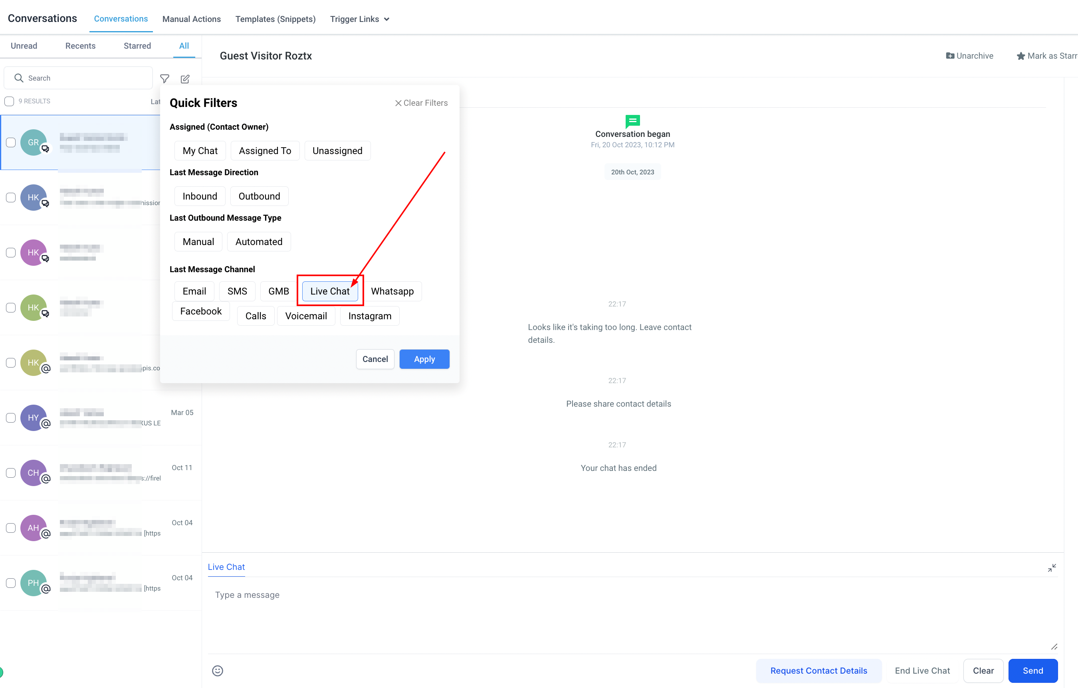Viewport: 1078px width, 688px height.
Task: Click the Unarchive folder icon
Action: pyautogui.click(x=949, y=56)
